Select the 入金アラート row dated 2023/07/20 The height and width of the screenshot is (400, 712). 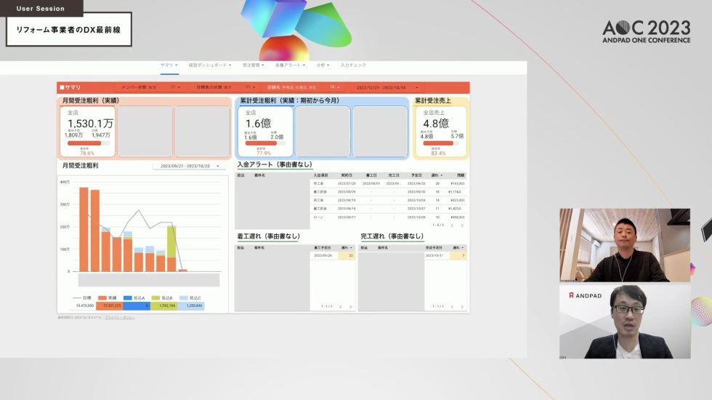click(x=388, y=183)
